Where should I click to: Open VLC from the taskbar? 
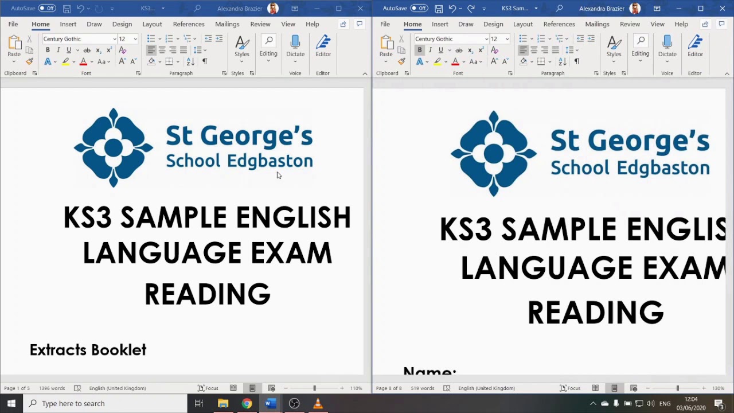click(318, 403)
